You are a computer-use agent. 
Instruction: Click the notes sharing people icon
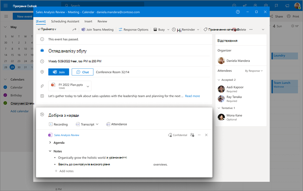coord(192,135)
